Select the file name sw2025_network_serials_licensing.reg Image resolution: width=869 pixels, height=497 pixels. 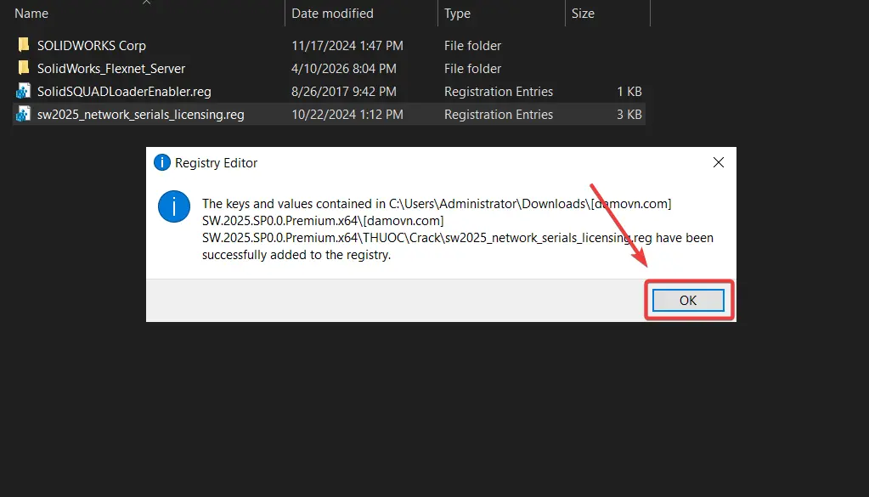pos(141,115)
